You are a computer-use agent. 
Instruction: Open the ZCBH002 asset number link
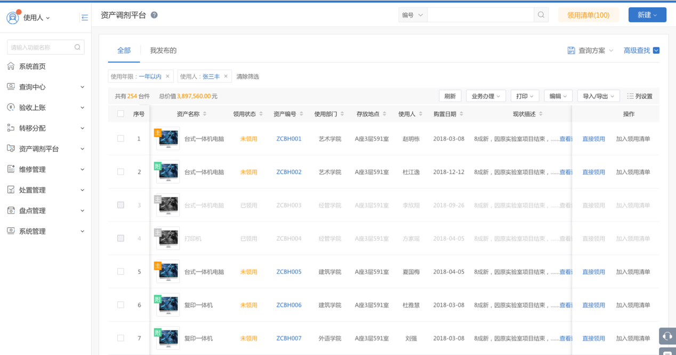(x=288, y=172)
